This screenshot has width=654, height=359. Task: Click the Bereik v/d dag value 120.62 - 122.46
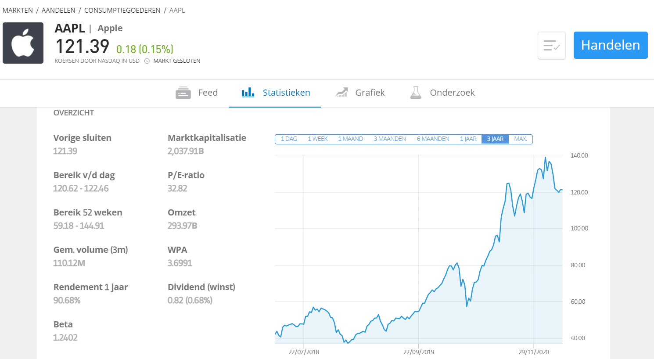[81, 188]
